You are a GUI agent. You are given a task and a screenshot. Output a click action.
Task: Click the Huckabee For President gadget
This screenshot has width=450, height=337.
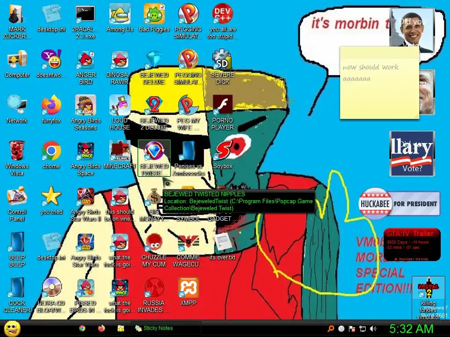[x=399, y=204]
